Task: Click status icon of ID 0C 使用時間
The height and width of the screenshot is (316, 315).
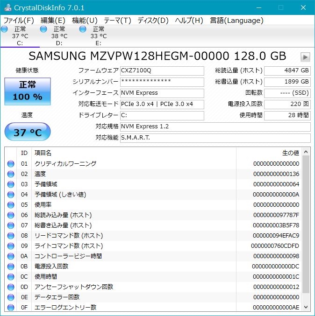Action: click(11, 277)
